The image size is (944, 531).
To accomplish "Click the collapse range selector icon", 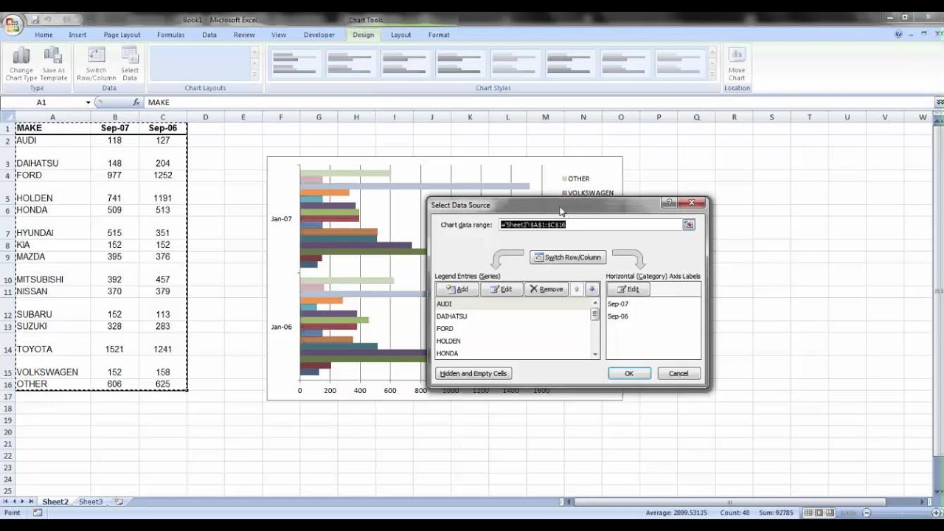I will tap(689, 224).
